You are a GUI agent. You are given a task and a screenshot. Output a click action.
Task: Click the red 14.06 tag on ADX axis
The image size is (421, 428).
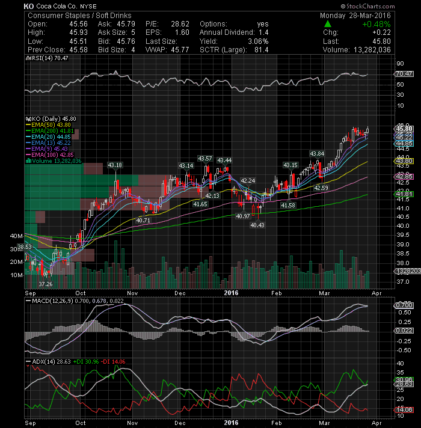pyautogui.click(x=404, y=410)
